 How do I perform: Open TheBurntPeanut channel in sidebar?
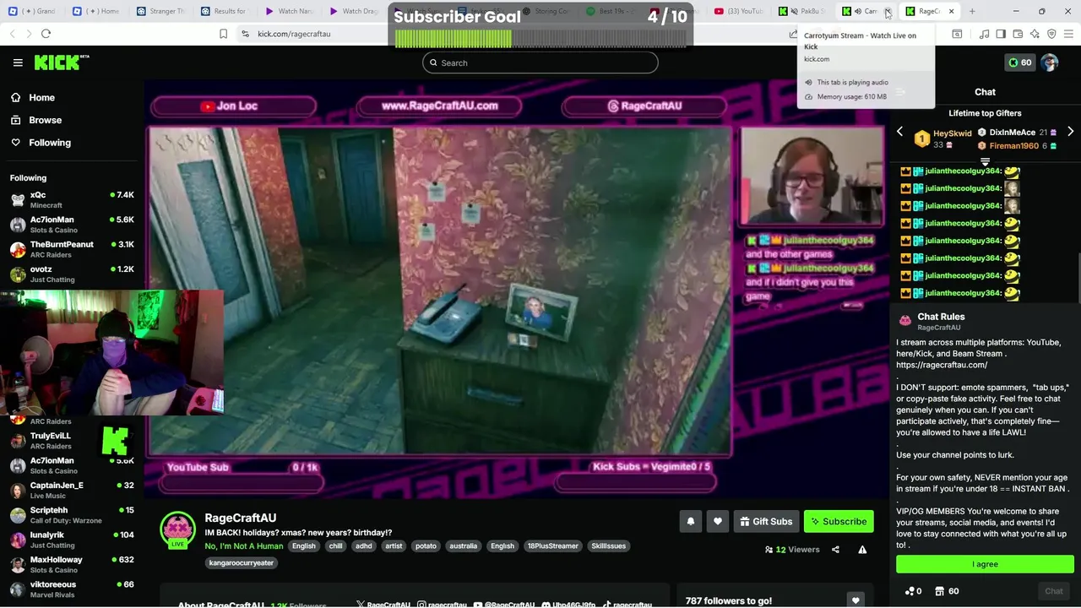tap(72, 249)
